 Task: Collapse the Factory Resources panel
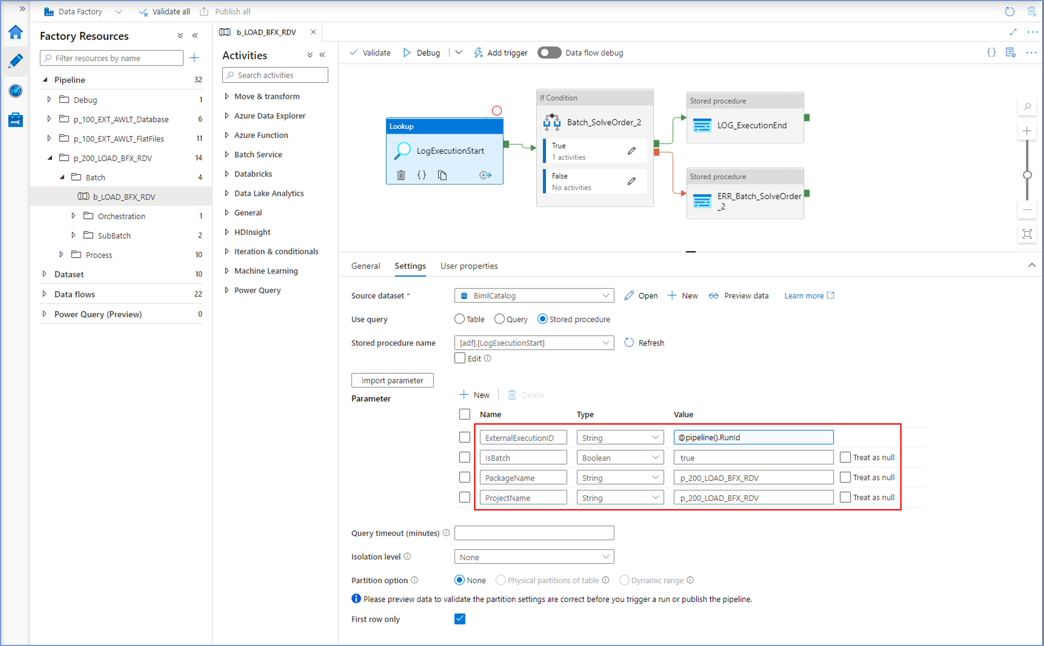[x=195, y=36]
